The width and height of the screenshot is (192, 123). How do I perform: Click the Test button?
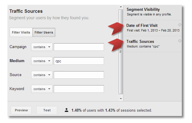click(47, 110)
